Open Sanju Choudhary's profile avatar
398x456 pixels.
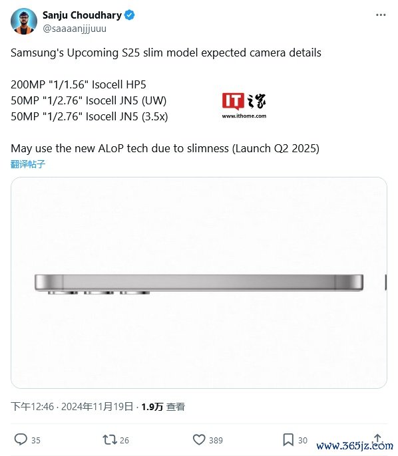pos(24,21)
